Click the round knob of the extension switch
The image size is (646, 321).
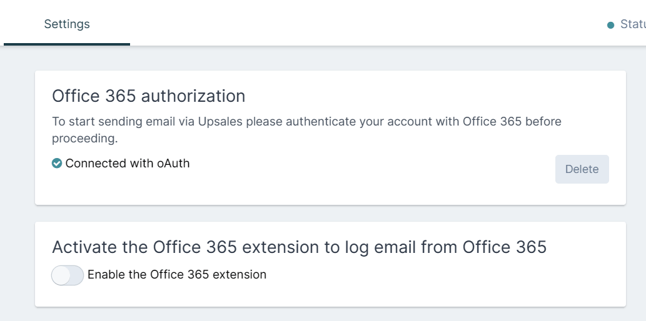coord(61,275)
